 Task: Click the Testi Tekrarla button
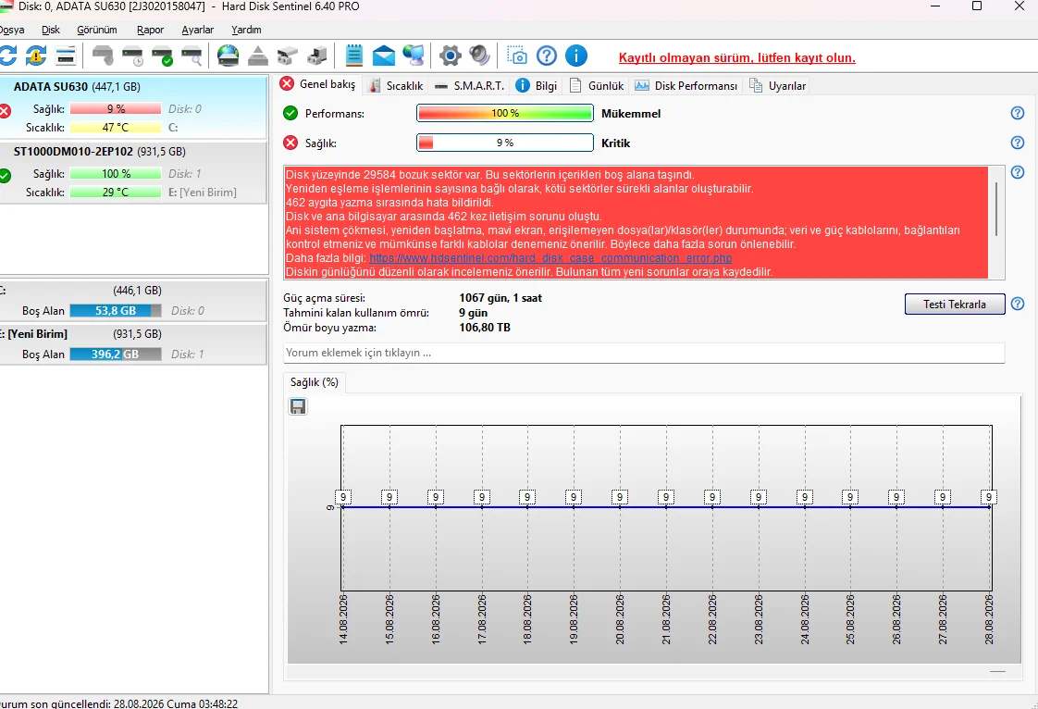(x=955, y=305)
